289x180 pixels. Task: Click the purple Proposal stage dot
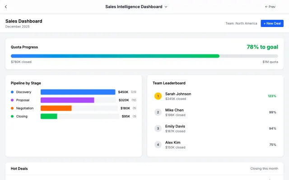point(12,100)
